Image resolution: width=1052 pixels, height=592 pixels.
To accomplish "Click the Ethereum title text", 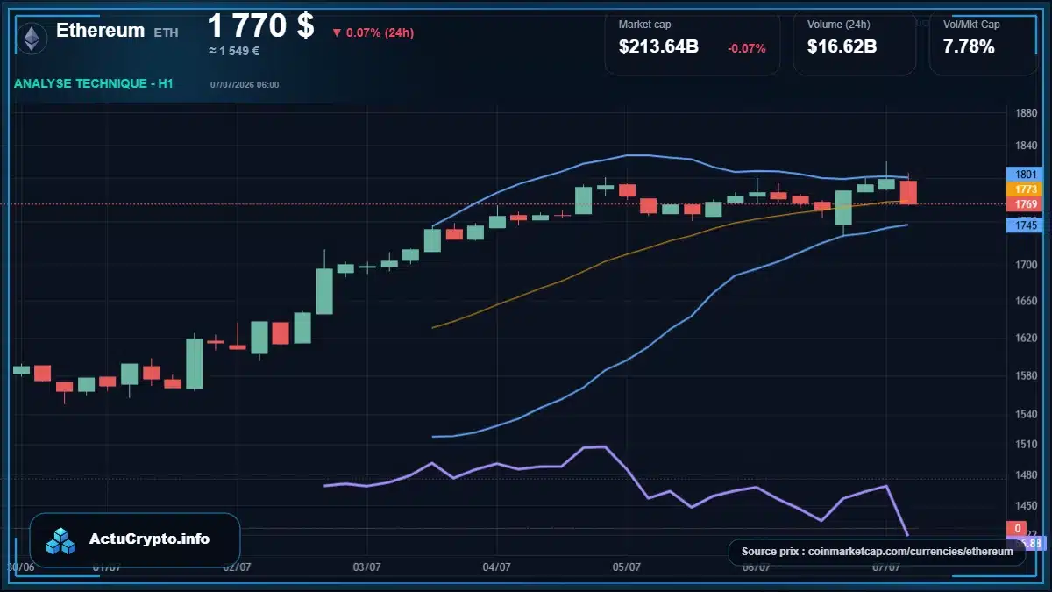I will pyautogui.click(x=100, y=30).
